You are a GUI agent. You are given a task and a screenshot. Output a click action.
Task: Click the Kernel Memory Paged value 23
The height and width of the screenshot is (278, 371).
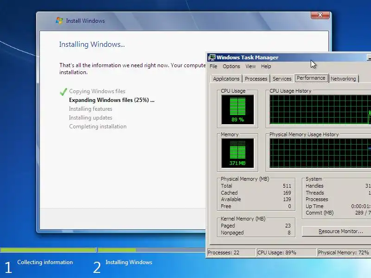point(288,226)
